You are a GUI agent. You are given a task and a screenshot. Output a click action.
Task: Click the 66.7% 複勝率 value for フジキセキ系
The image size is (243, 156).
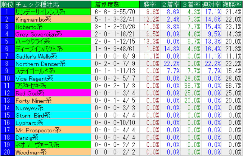(232, 86)
